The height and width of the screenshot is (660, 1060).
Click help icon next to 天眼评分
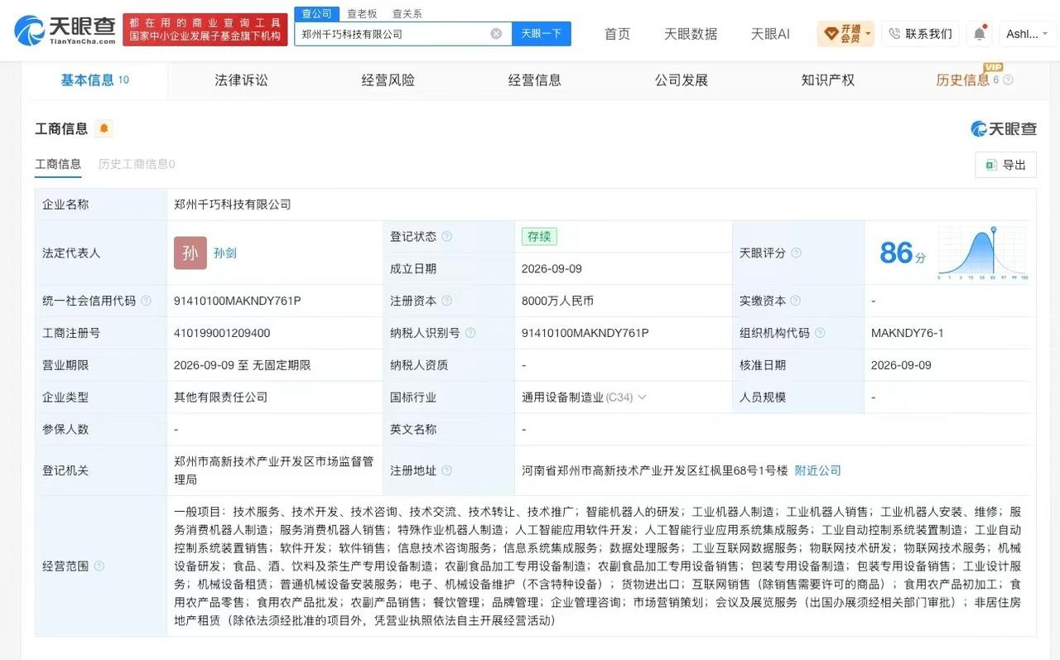tap(796, 253)
